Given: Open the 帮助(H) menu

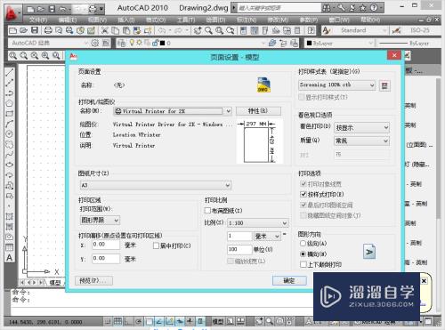Looking at the screenshot, I should (370, 20).
